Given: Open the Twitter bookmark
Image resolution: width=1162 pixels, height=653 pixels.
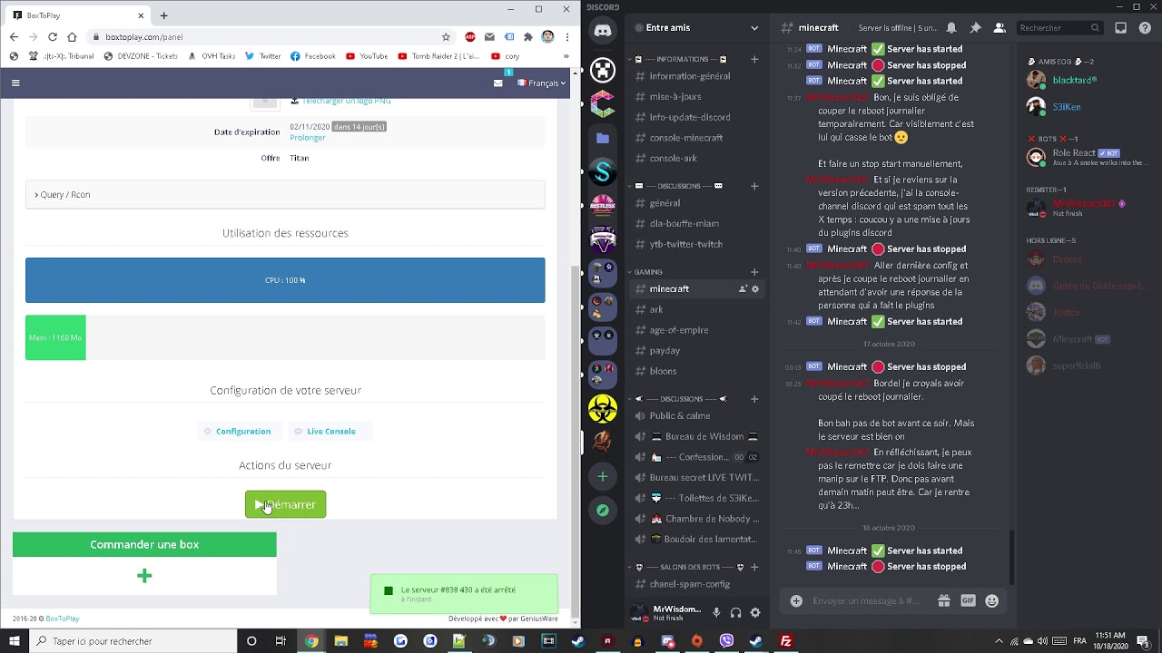Looking at the screenshot, I should coord(264,56).
